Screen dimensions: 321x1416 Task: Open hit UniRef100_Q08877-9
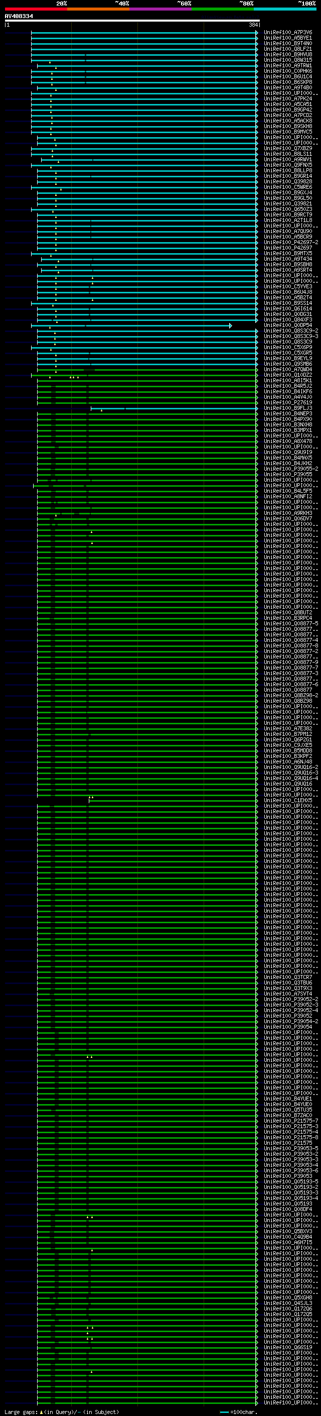coord(291,663)
